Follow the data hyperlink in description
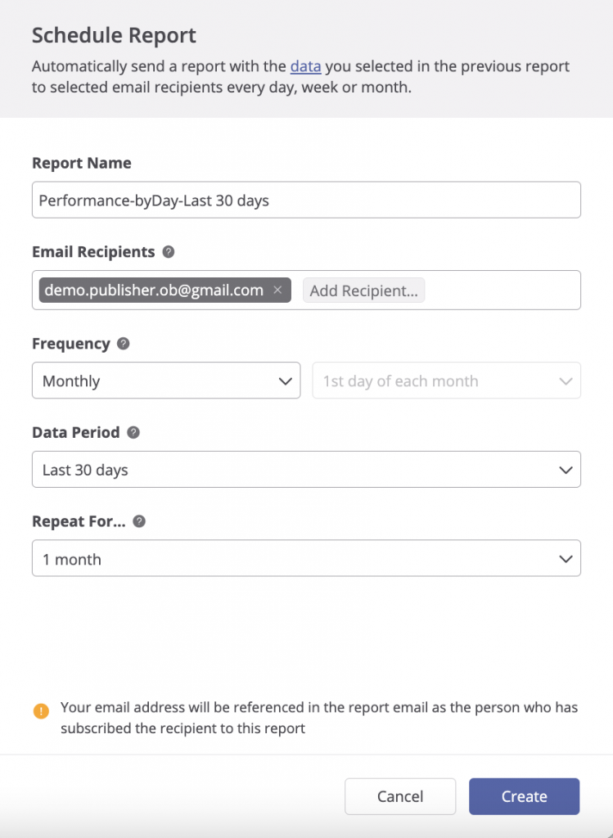This screenshot has height=838, width=613. click(305, 65)
